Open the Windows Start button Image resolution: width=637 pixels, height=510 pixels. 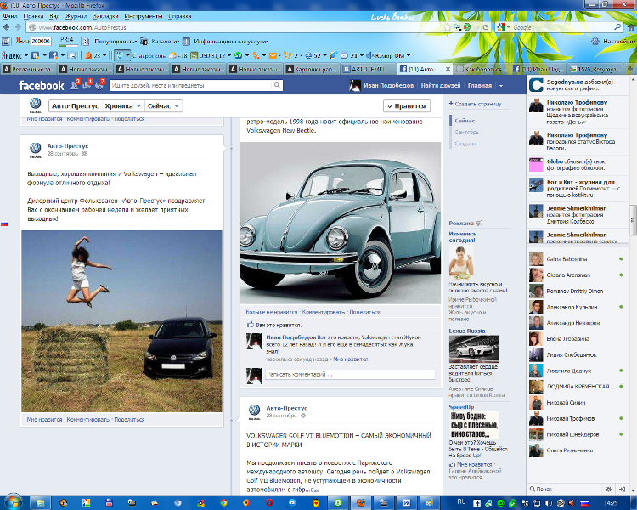pyautogui.click(x=12, y=502)
